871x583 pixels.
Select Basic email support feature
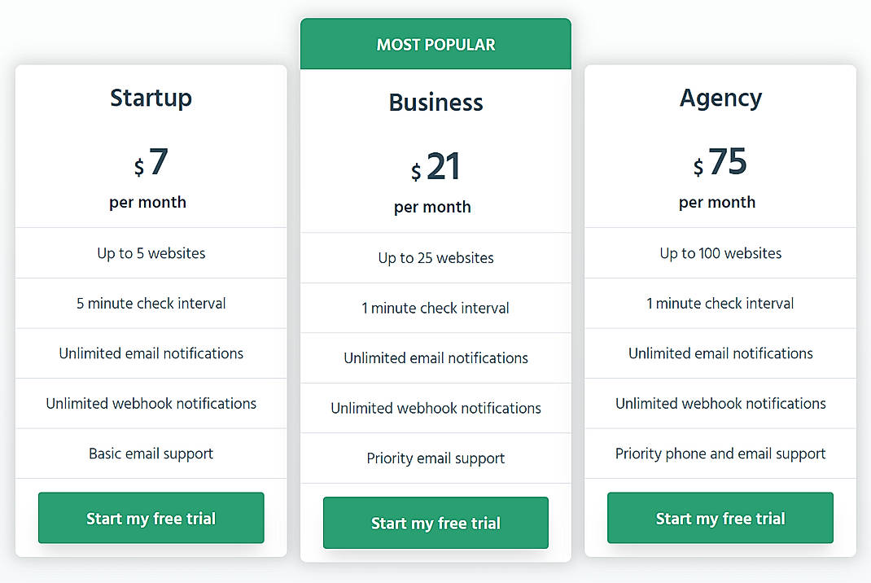coord(151,454)
